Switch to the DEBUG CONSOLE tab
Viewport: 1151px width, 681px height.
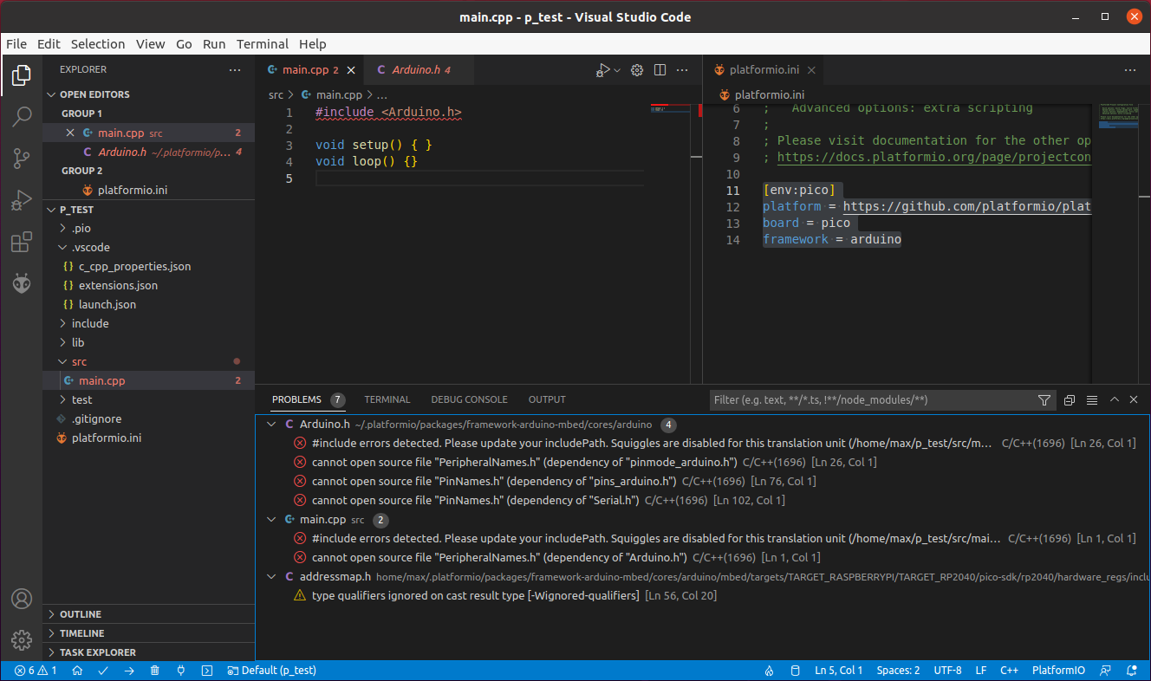tap(469, 399)
